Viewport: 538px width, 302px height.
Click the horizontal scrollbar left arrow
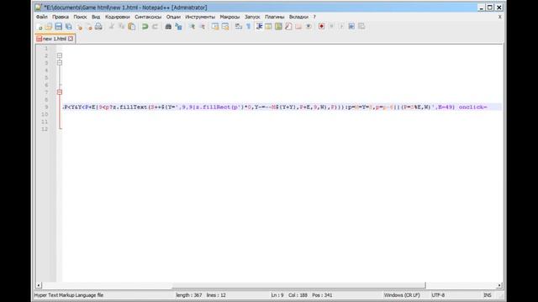coord(39,285)
